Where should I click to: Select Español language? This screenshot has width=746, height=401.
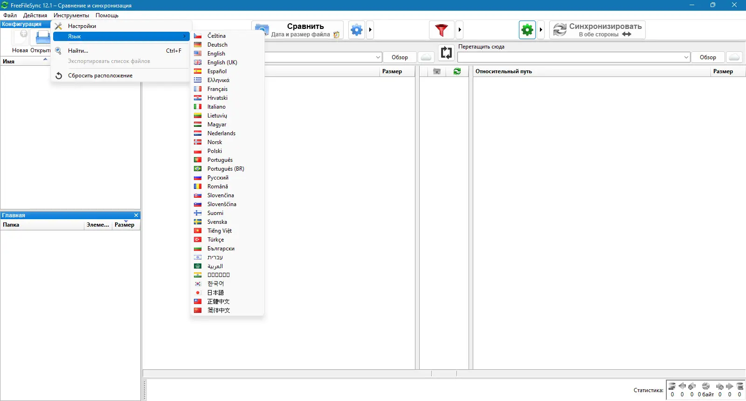point(227,71)
